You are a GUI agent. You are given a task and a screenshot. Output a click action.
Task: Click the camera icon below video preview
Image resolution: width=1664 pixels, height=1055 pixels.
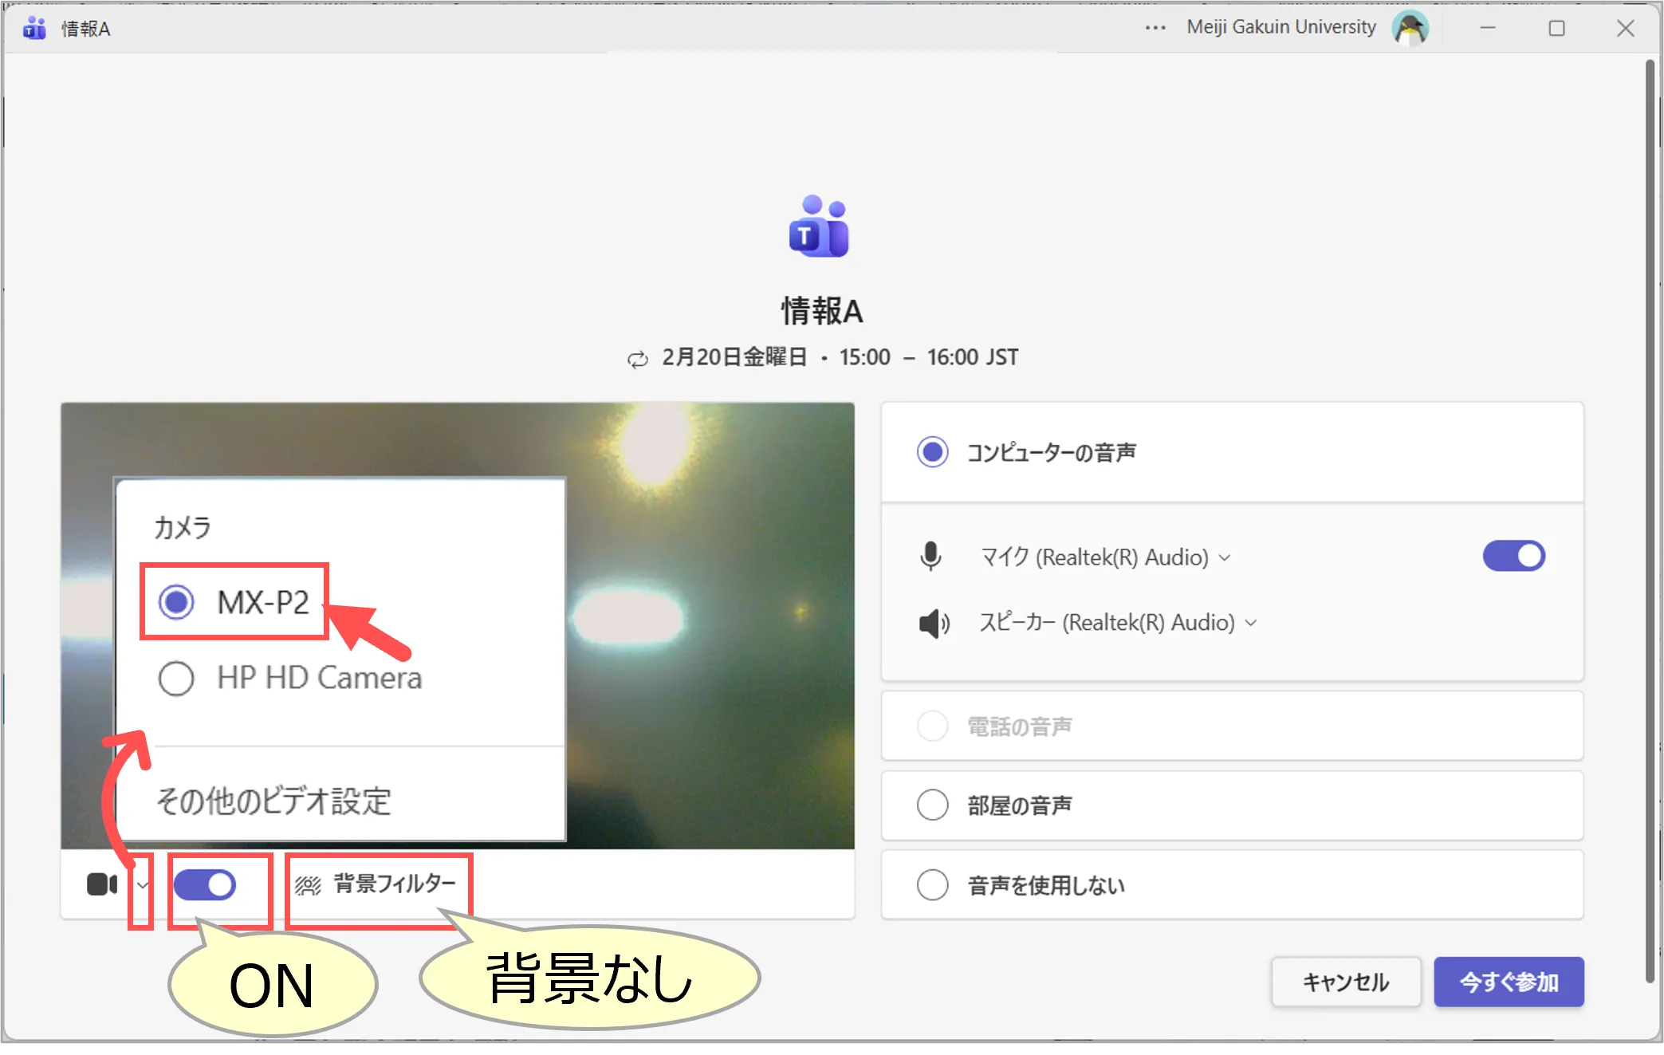coord(101,884)
